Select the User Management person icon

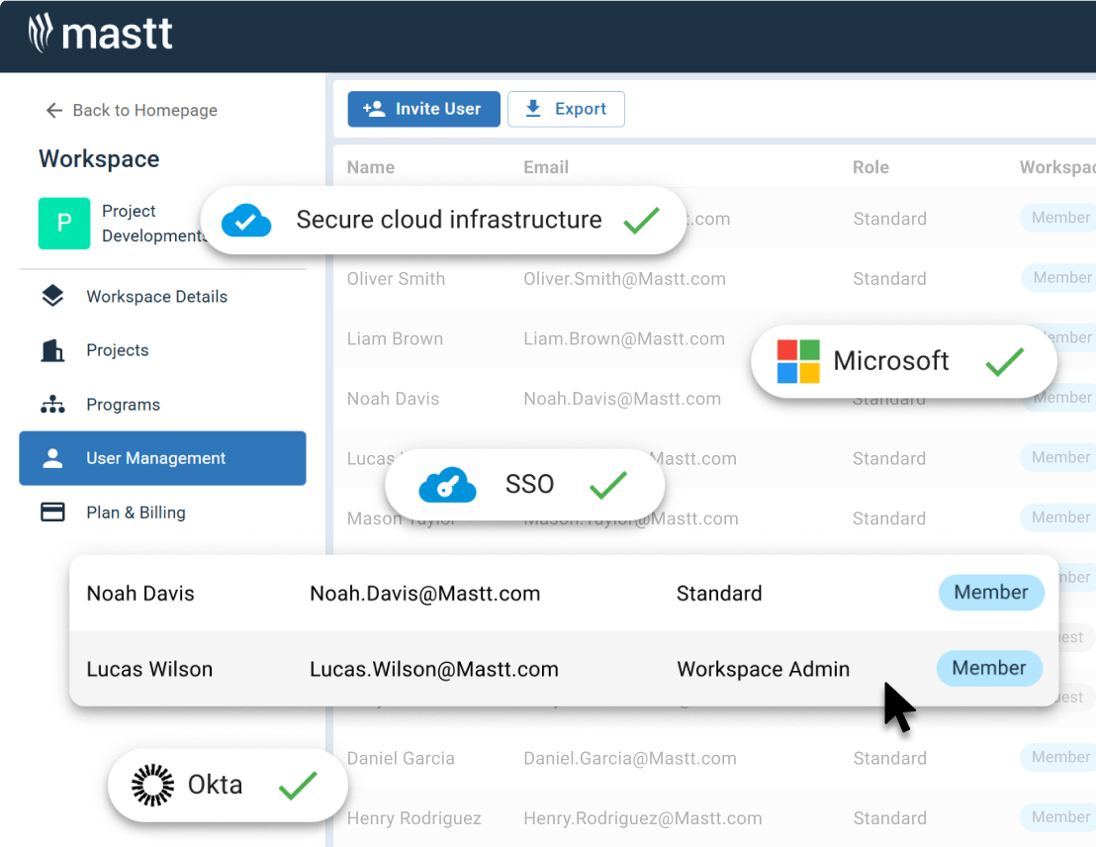(53, 458)
